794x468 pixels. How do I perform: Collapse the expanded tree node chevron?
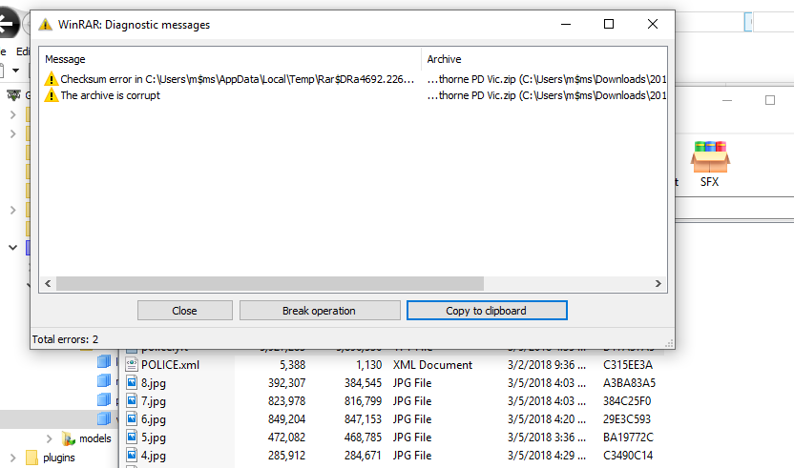[x=12, y=248]
